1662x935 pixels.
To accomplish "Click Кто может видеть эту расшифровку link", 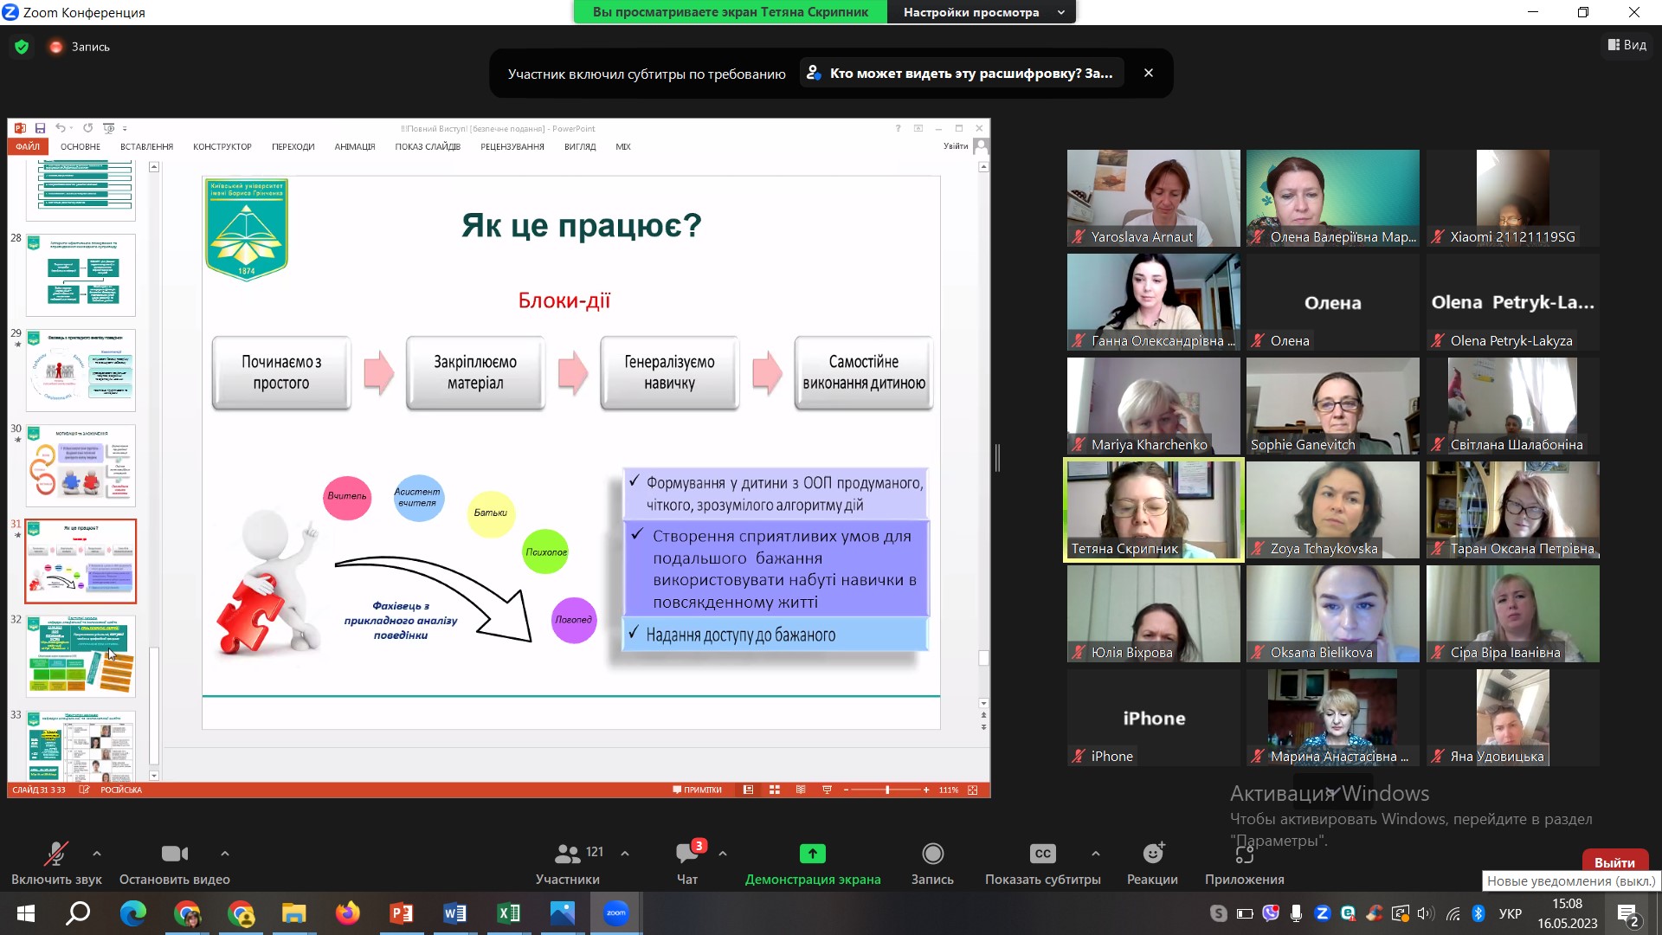I will pos(961,74).
